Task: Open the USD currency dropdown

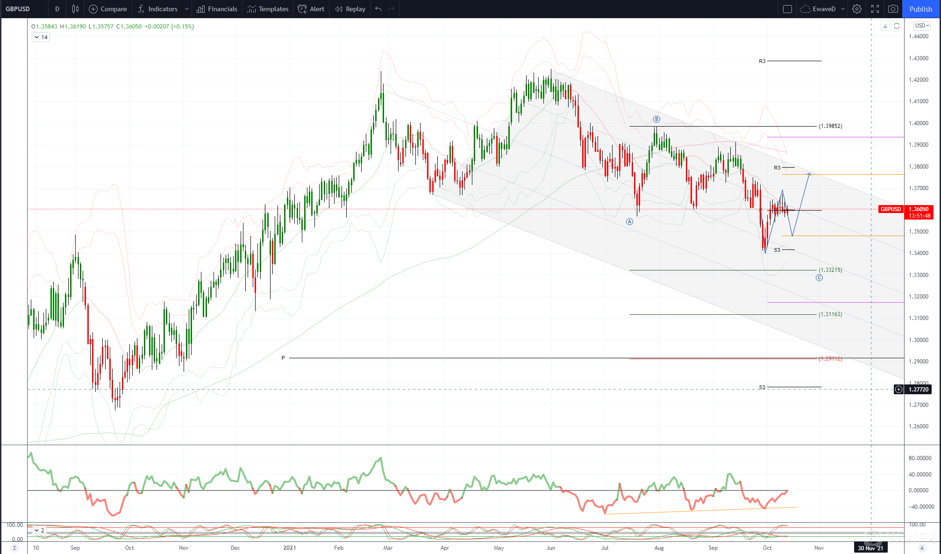Action: (x=922, y=26)
